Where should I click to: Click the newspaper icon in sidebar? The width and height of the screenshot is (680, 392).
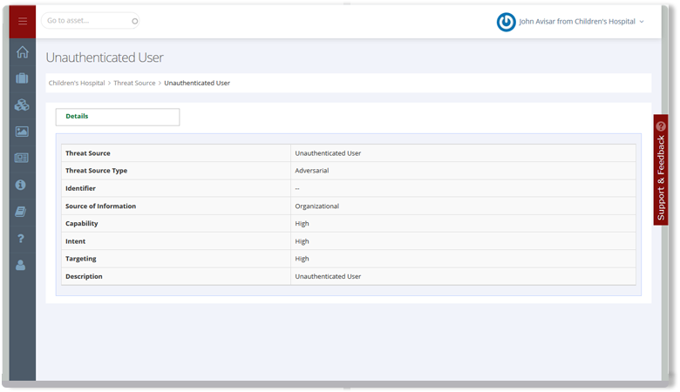[x=22, y=158]
